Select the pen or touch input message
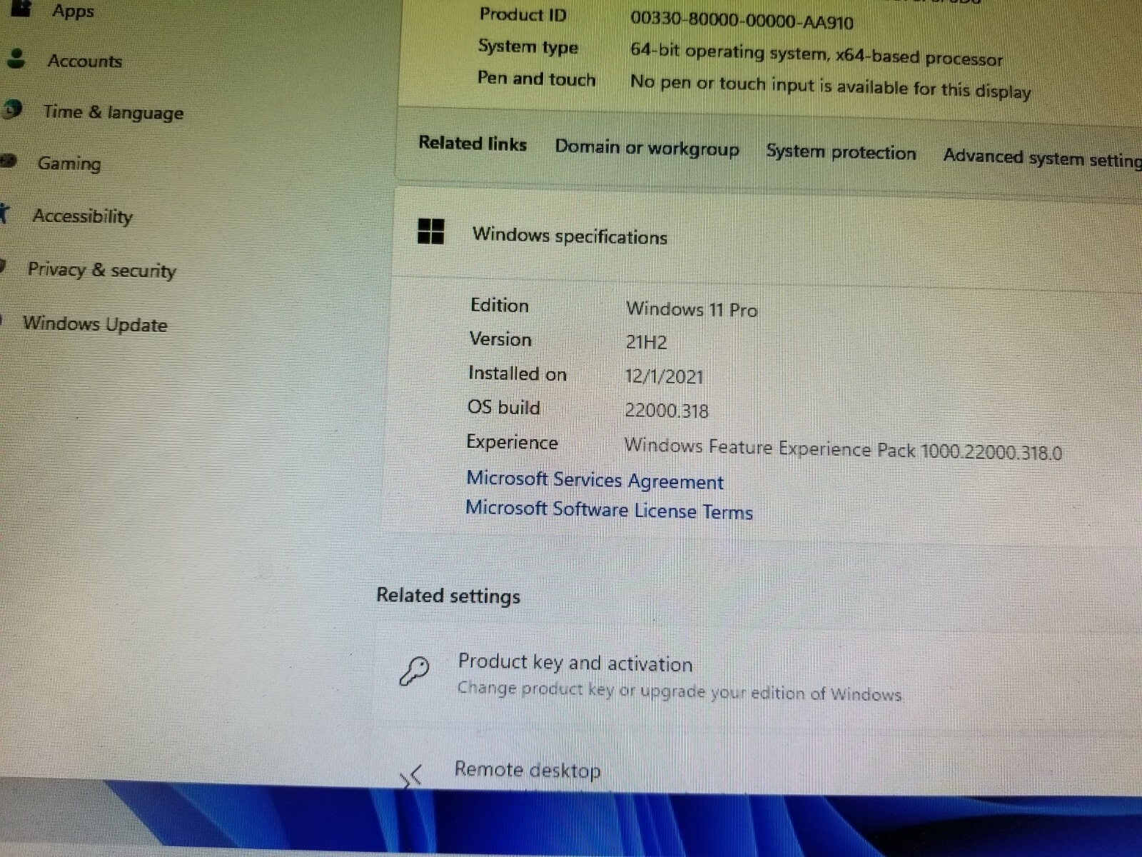Screen dimensions: 1142x857 point(831,87)
